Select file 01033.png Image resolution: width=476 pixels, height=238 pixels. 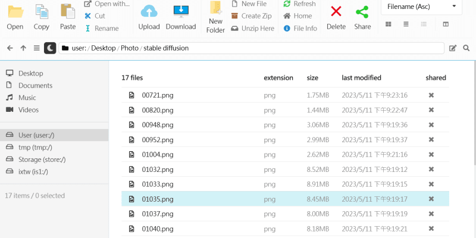coord(285,184)
